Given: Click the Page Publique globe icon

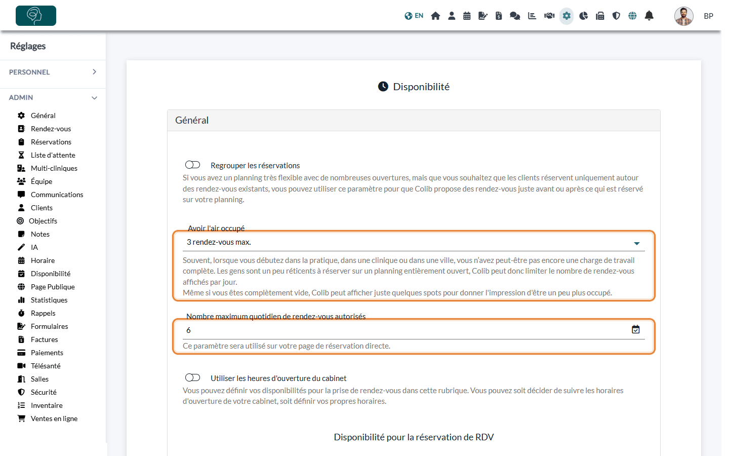Looking at the screenshot, I should [21, 287].
